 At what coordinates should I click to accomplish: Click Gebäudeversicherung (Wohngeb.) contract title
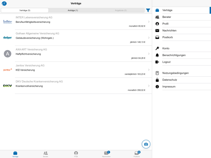coord(34,38)
